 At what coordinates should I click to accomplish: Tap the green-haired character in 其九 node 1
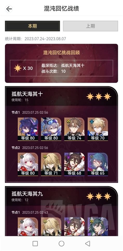(98, 227)
